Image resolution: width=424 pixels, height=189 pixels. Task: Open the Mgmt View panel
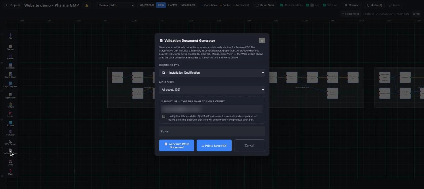coord(10,96)
